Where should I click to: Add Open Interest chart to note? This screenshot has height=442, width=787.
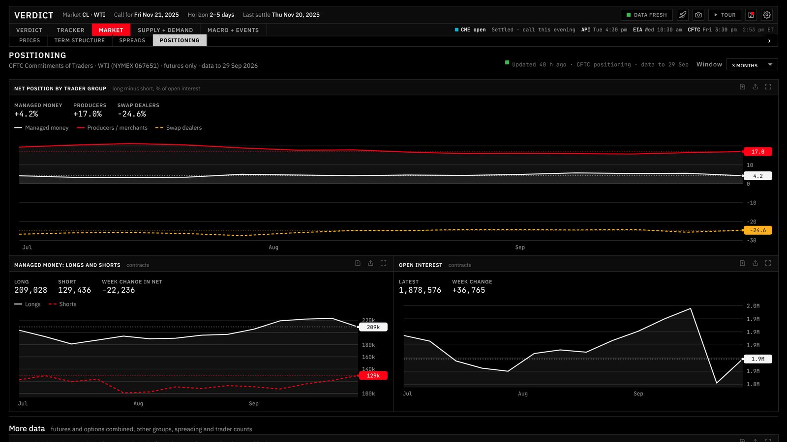pyautogui.click(x=743, y=263)
